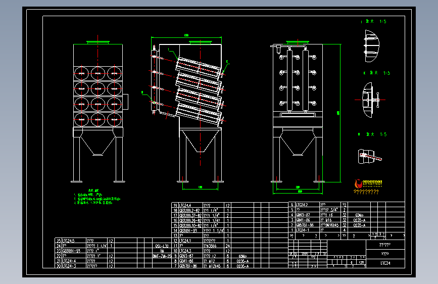The image size is (438, 284).
Task: Click the QSL-L32 remark cell
Action: point(162,246)
